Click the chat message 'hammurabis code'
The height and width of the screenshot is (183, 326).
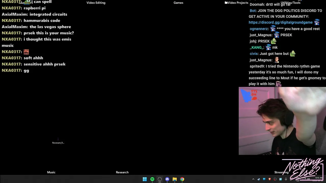42,21
